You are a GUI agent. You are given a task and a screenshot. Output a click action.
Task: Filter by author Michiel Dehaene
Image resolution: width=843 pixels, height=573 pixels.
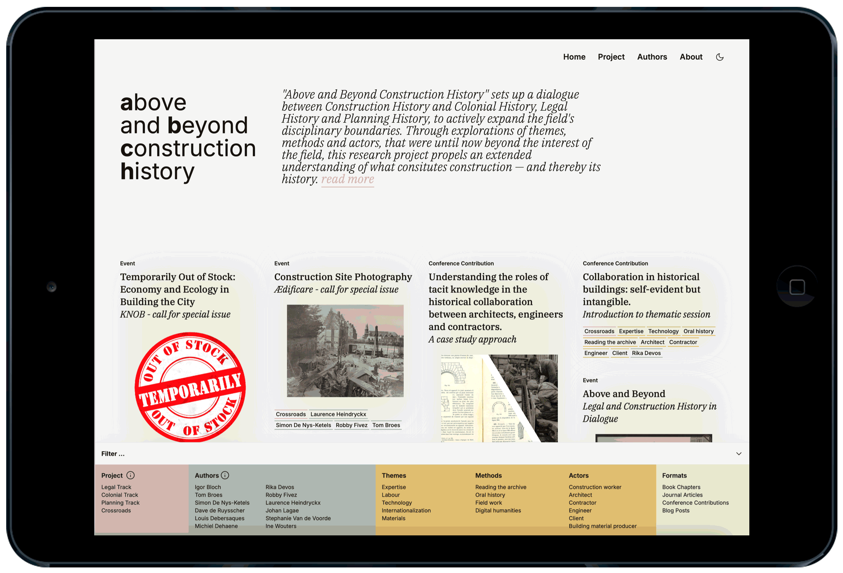pyautogui.click(x=216, y=526)
